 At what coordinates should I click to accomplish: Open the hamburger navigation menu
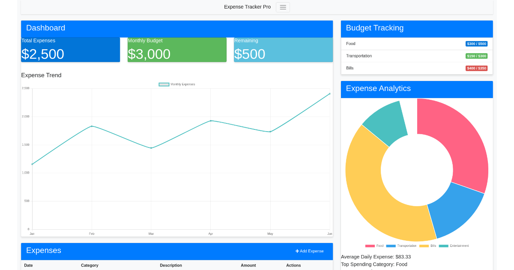click(282, 7)
